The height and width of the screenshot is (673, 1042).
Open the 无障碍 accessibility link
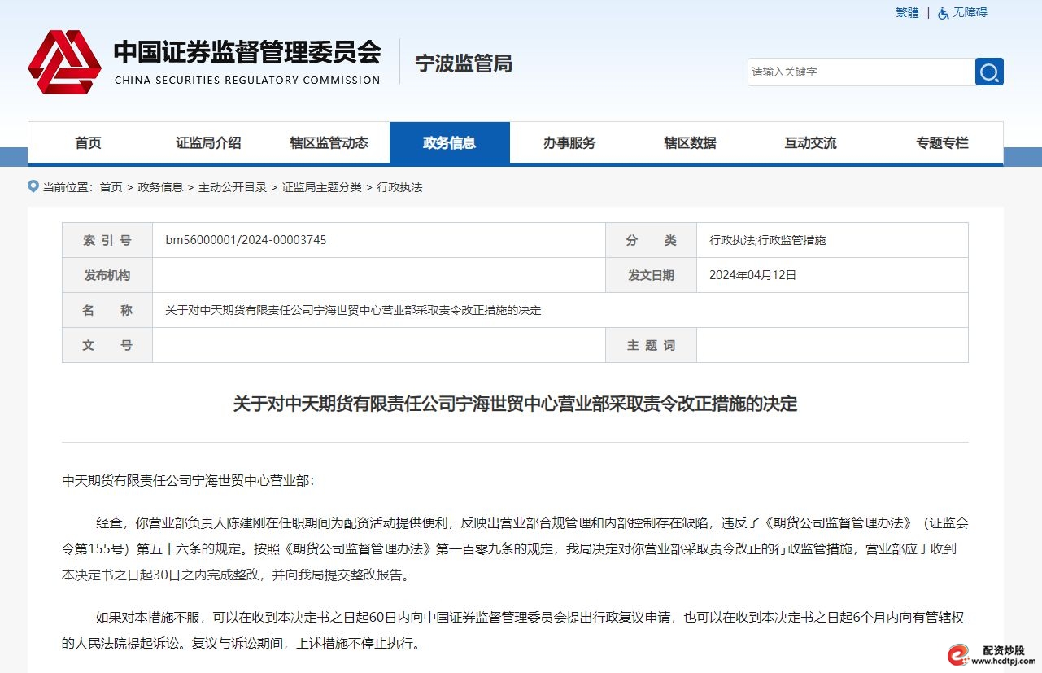pos(970,12)
